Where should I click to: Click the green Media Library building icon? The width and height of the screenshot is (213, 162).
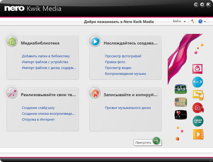coord(12,41)
